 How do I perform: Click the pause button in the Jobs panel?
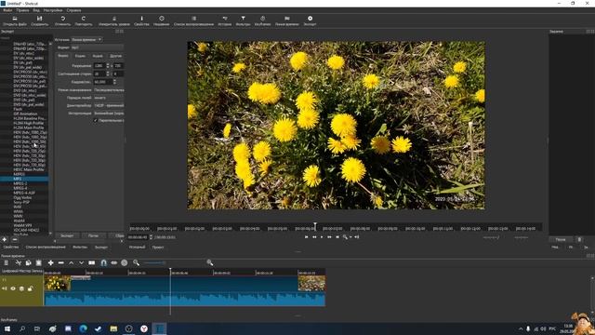click(561, 240)
